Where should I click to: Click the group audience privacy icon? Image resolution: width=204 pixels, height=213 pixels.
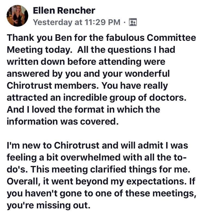coord(133,22)
